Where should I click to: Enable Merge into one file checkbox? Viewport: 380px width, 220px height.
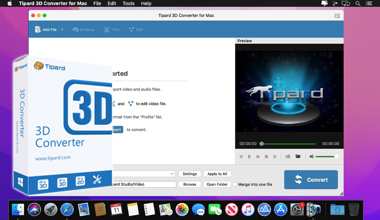235,185
